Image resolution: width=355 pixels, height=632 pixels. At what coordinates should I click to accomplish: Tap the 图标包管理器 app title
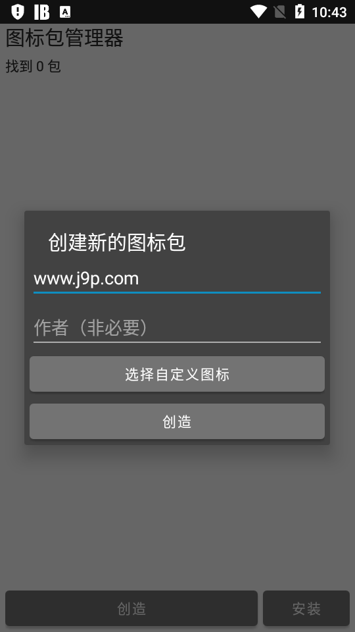coord(64,38)
